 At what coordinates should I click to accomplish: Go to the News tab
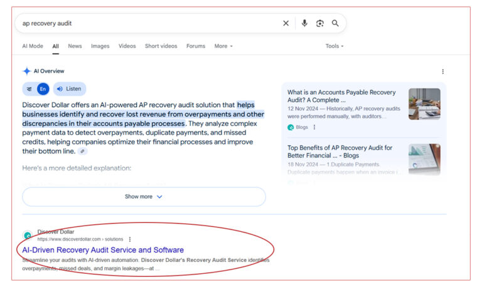pos(75,46)
